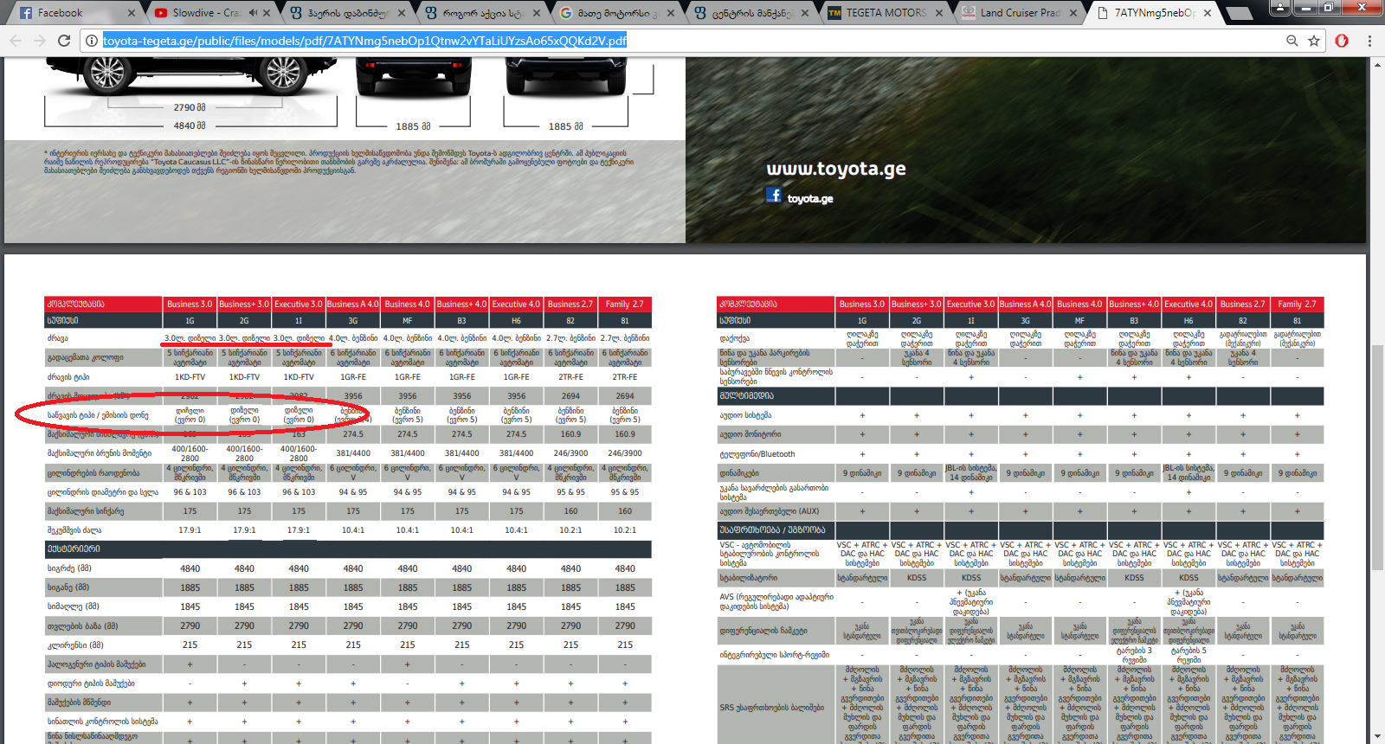Viewport: 1385px width, 744px height.
Task: Click the Facebook logo beside toyota.ge
Action: point(774,196)
